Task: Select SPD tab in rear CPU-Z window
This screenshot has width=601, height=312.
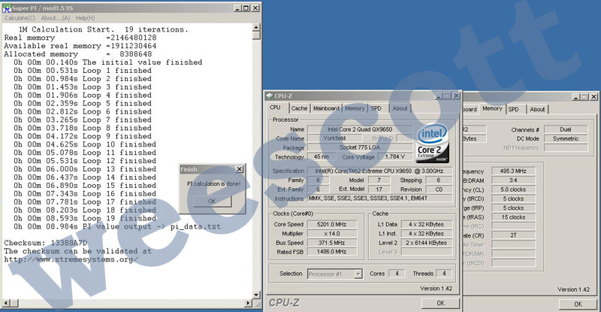Action: (x=514, y=109)
